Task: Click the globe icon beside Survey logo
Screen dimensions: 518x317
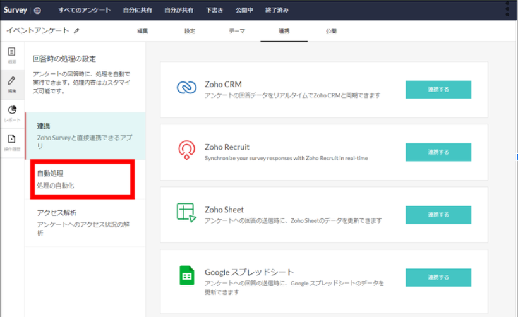Action: (37, 10)
